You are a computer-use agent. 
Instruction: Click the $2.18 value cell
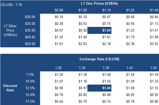[107, 44]
